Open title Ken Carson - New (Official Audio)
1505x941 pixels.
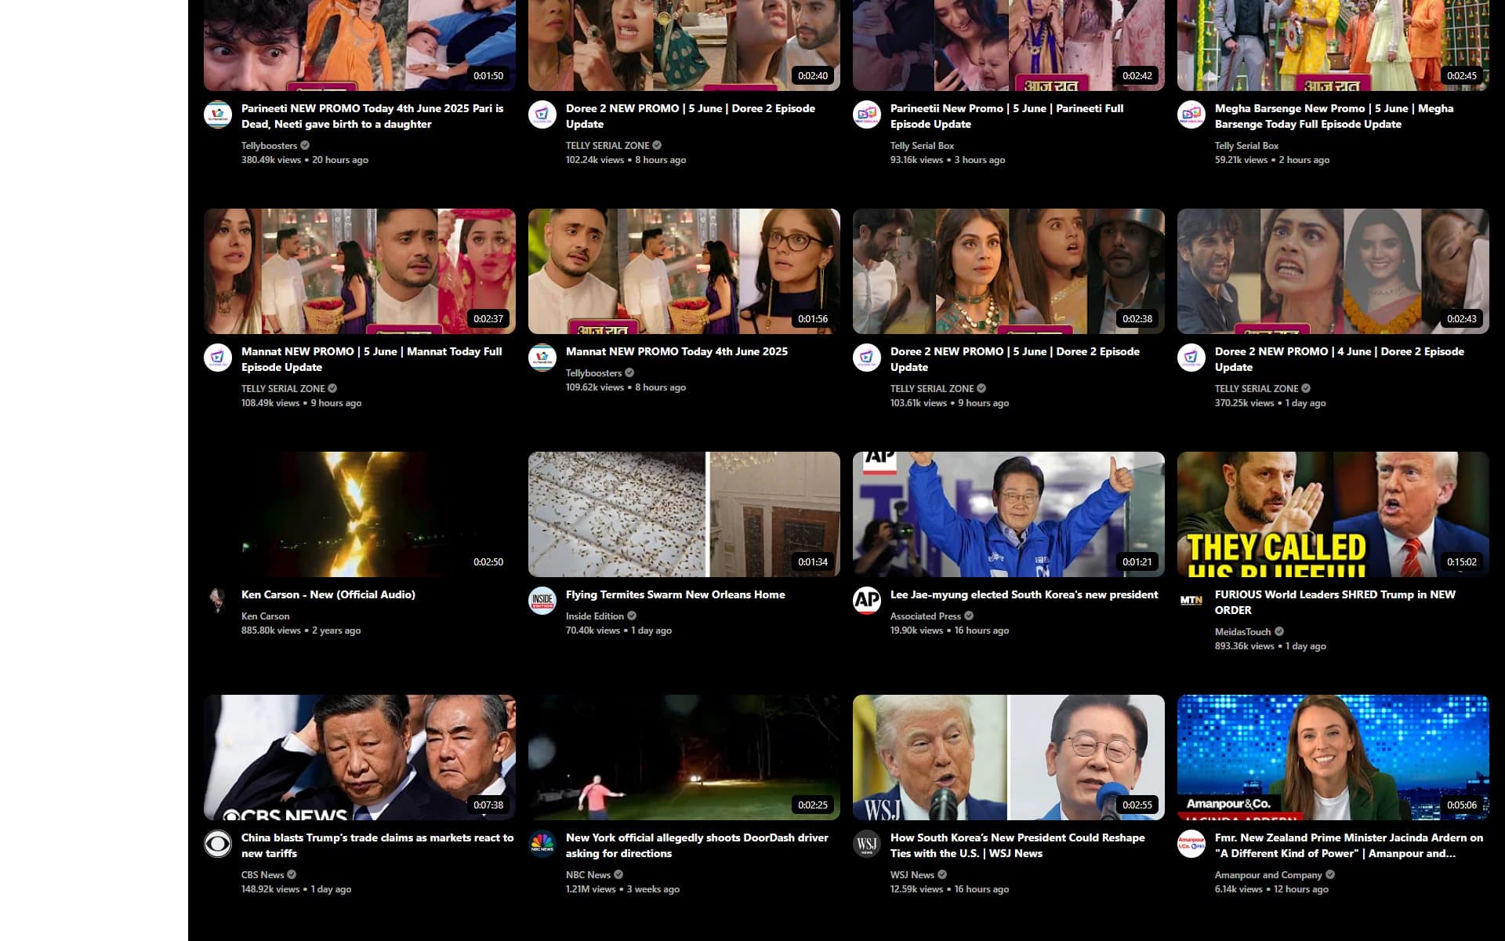(328, 594)
